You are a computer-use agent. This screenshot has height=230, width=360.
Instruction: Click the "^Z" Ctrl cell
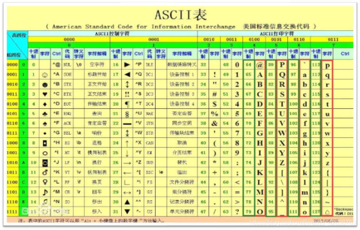point(138,163)
